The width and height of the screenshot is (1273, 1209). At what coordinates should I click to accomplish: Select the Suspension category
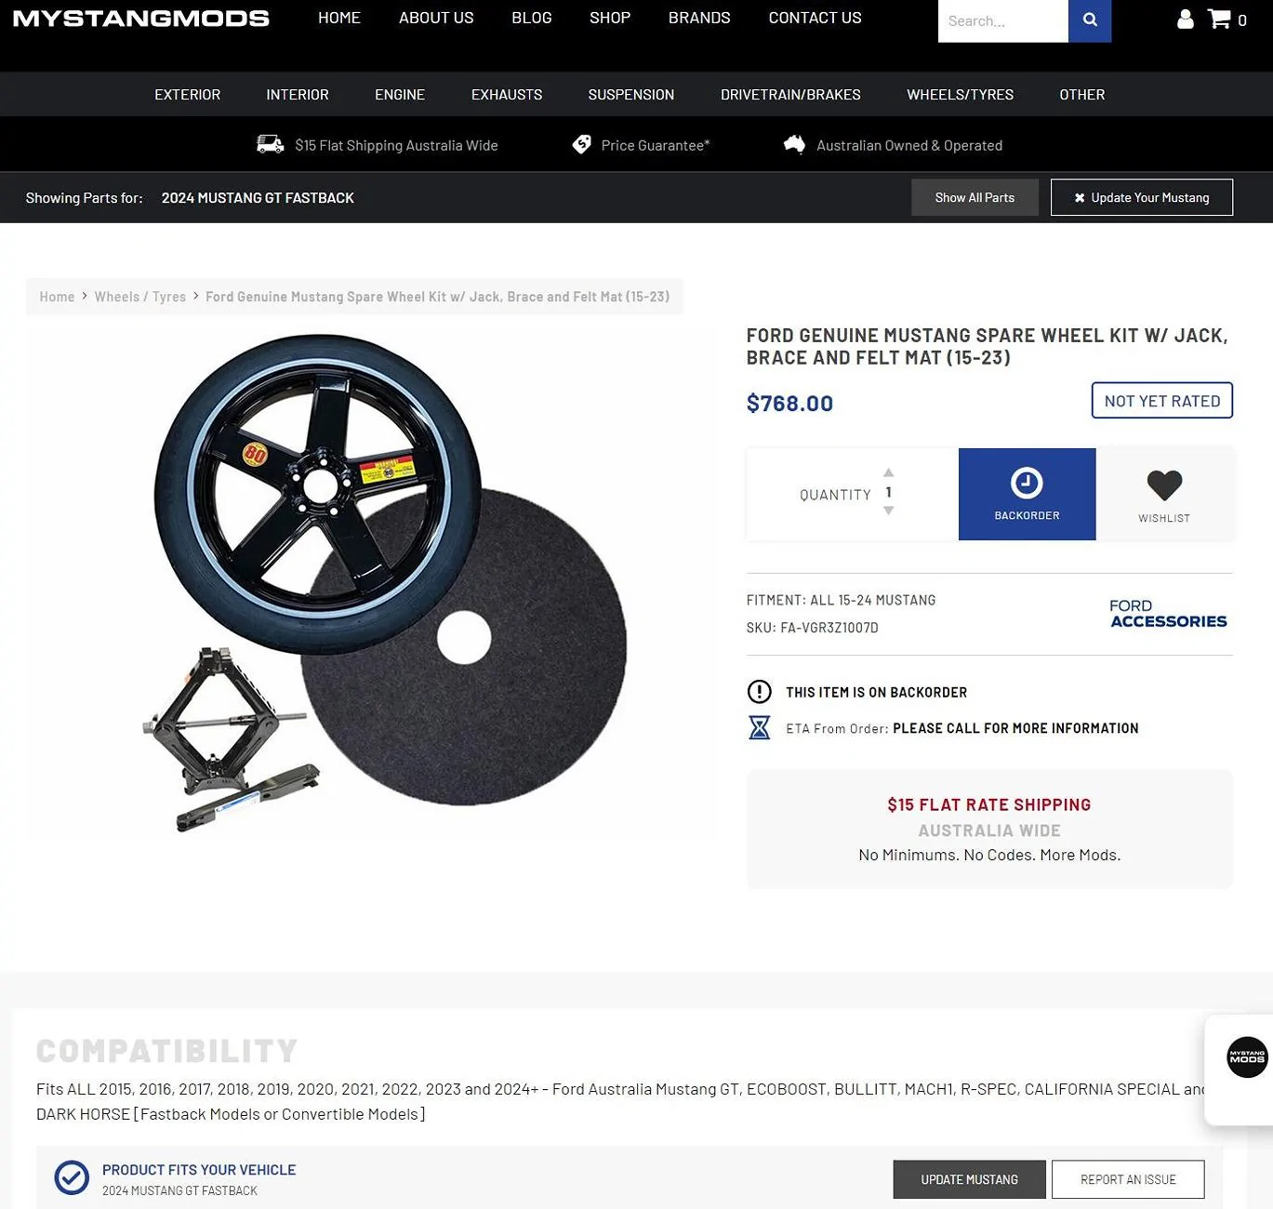pos(631,94)
